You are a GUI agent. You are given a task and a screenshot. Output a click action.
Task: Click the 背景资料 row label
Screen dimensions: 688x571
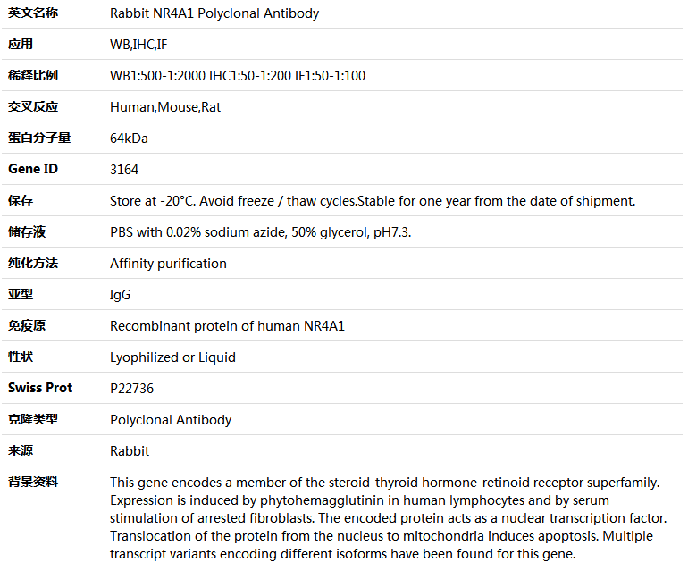[33, 482]
